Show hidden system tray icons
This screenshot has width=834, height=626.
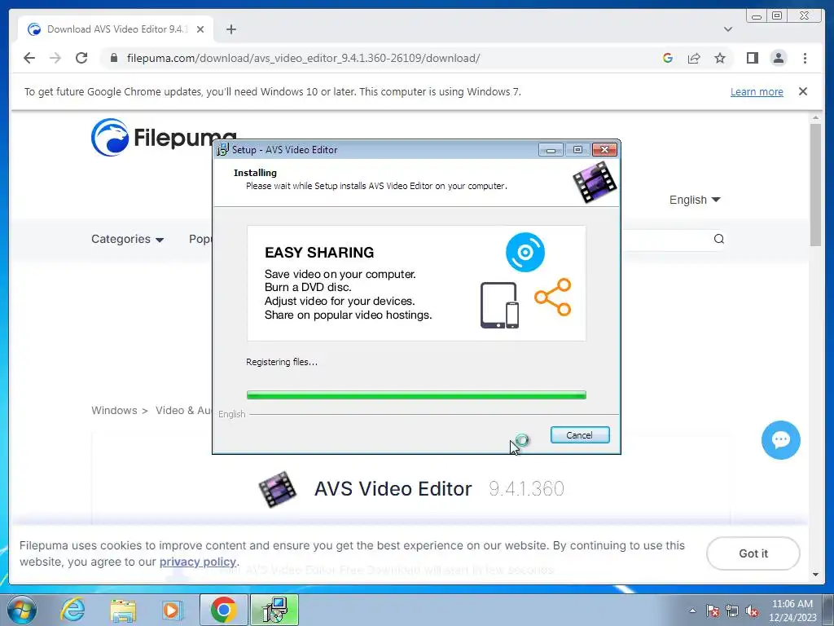pyautogui.click(x=692, y=611)
